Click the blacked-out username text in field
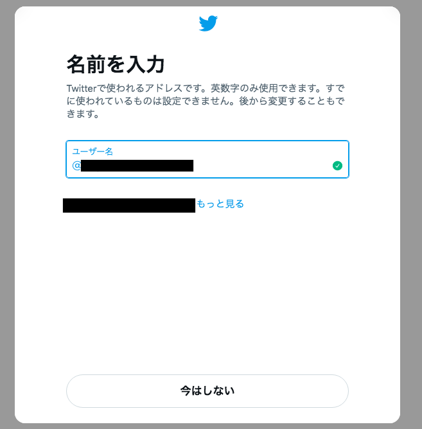The image size is (422, 429). pyautogui.click(x=137, y=166)
